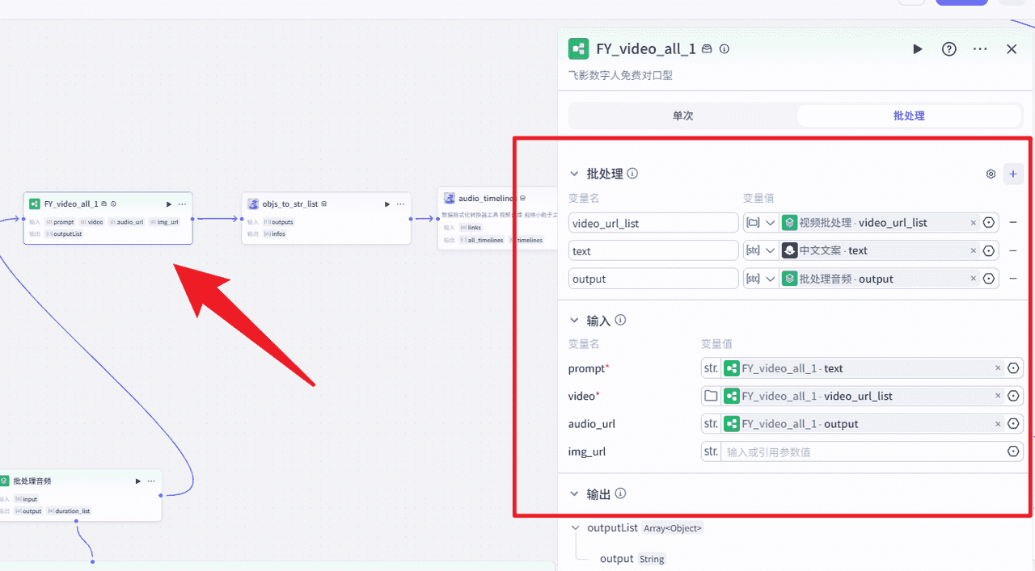The height and width of the screenshot is (571, 1035).
Task: Switch to the 批处理 tab
Action: (x=909, y=115)
